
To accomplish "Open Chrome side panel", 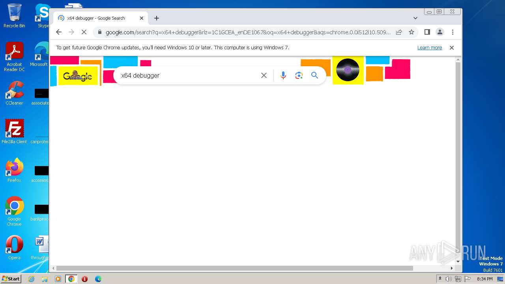I will point(427,32).
